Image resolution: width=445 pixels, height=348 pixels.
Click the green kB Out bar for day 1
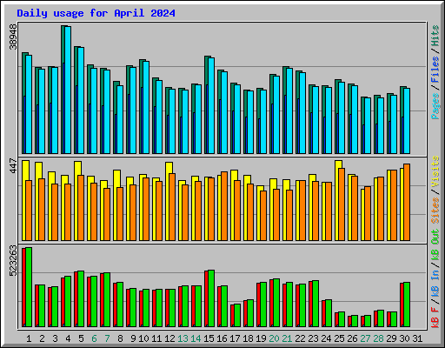pos(29,287)
